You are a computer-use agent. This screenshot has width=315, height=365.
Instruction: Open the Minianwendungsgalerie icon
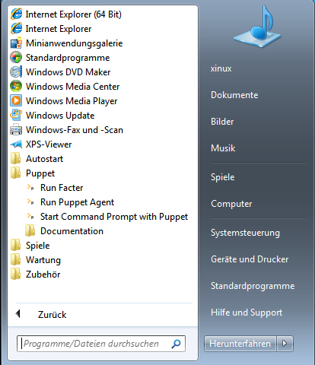(x=16, y=43)
